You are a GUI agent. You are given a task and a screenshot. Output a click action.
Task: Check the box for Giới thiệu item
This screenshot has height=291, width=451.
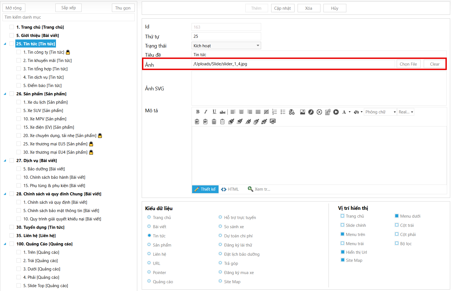click(x=12, y=35)
